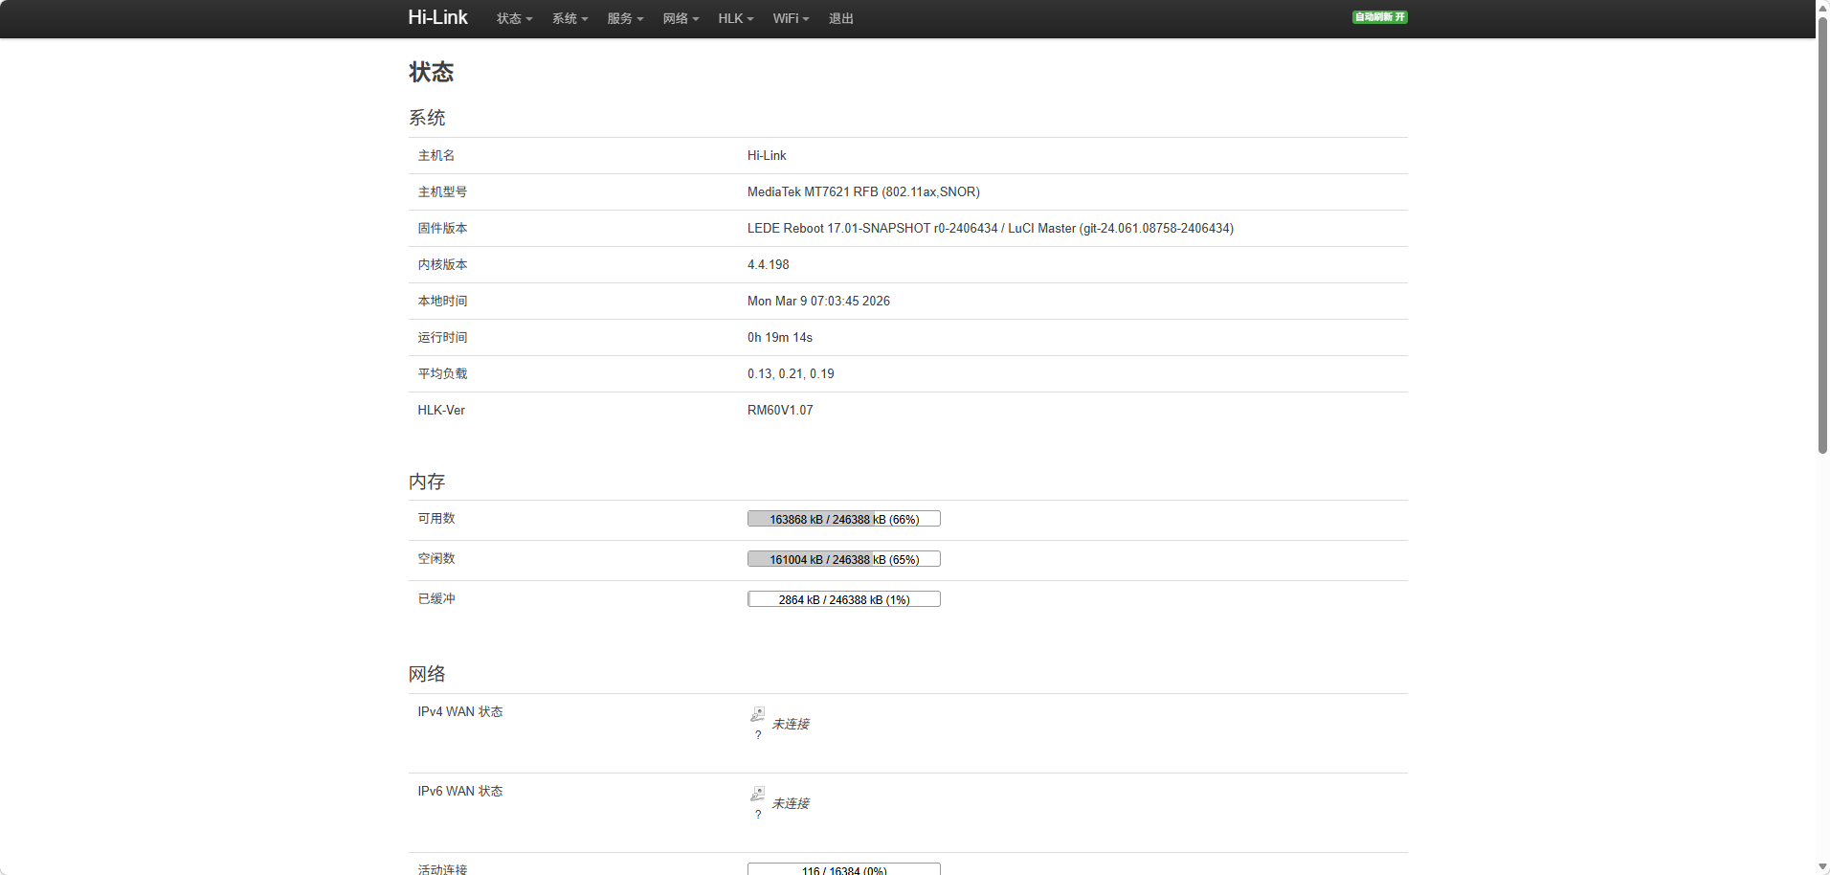Click the IPv4 WAN status interface icon

(x=757, y=715)
